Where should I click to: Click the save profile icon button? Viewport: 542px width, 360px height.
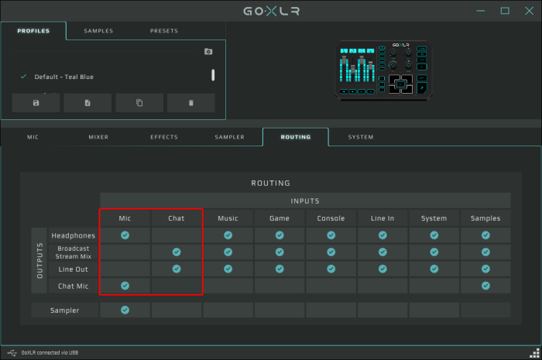point(36,103)
